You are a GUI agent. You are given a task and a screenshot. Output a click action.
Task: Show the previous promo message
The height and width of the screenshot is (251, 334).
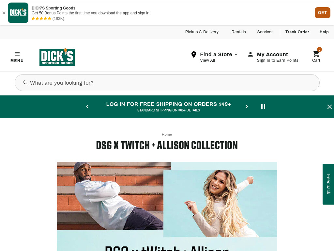pyautogui.click(x=87, y=107)
